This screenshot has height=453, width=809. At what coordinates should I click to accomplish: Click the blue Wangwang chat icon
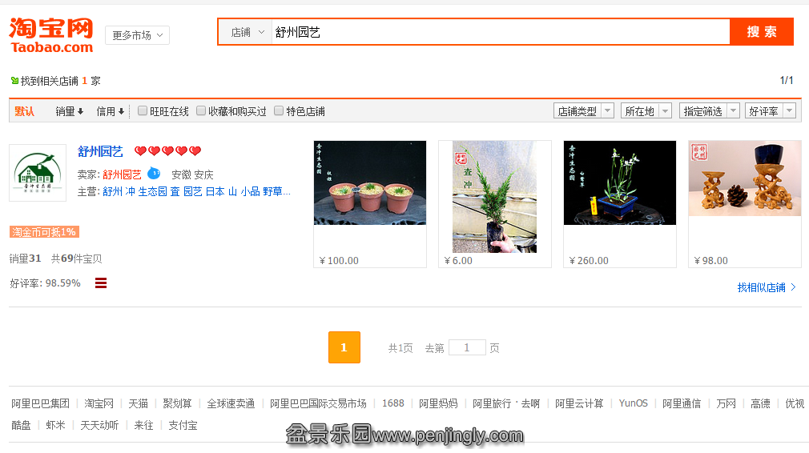point(154,173)
